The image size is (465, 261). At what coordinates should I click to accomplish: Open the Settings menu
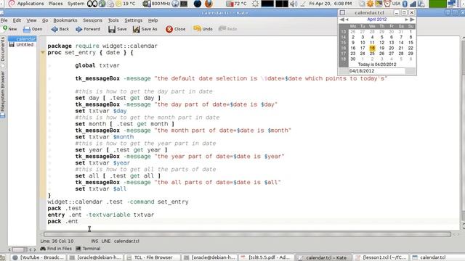(x=134, y=20)
